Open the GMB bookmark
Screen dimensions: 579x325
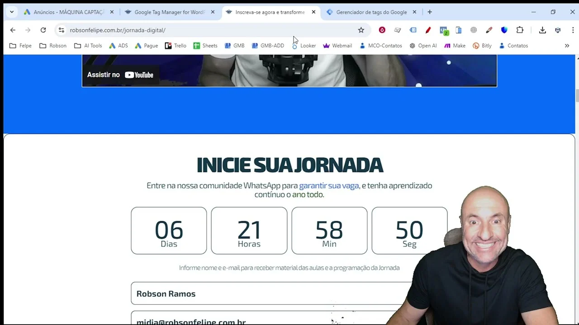[234, 46]
